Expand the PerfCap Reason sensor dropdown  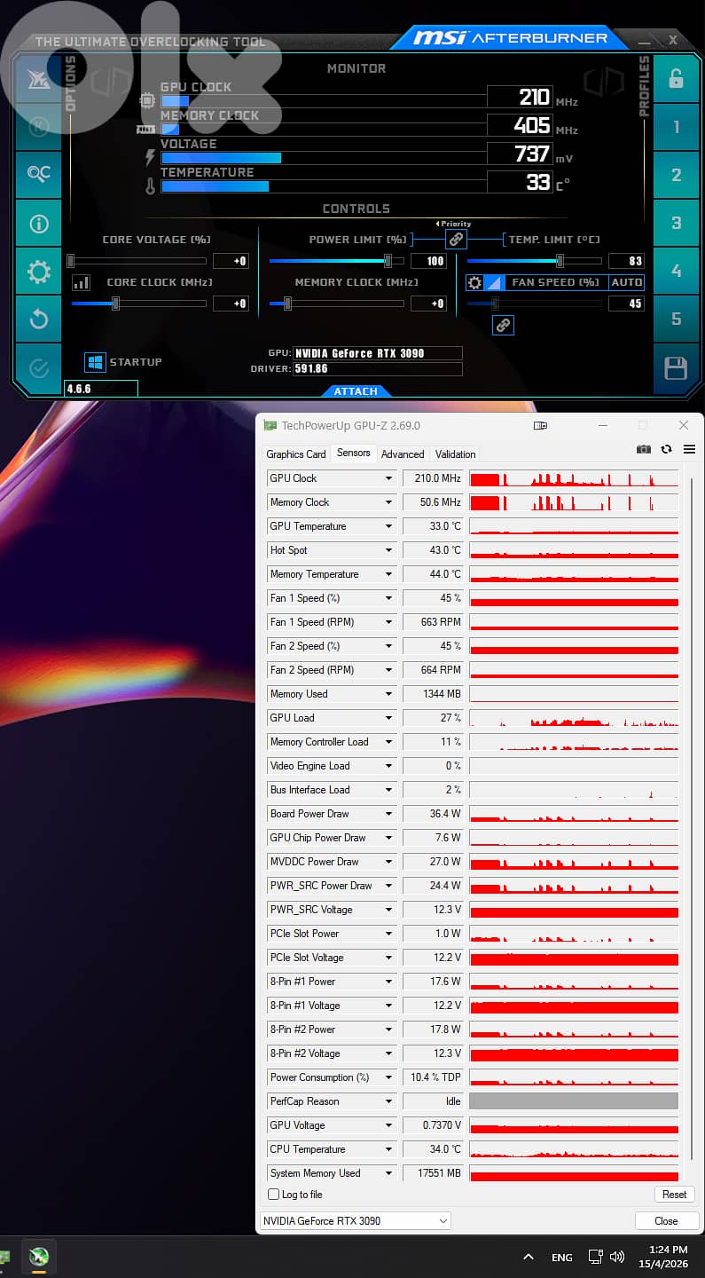click(x=388, y=1101)
